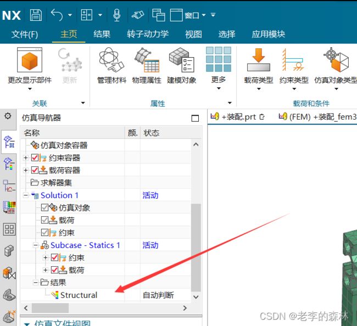Viewport: 357px width, 326px height.
Task: Open the post-processing navigator sidebar icon
Action: click(x=9, y=164)
